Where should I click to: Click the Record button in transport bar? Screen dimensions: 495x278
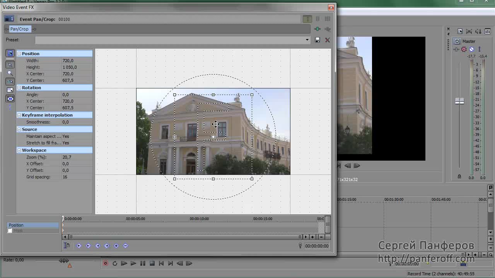coord(106,263)
